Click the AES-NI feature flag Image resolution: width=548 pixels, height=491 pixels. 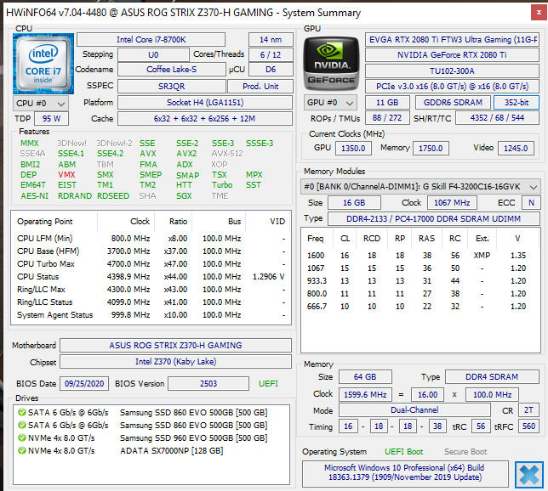pyautogui.click(x=34, y=195)
